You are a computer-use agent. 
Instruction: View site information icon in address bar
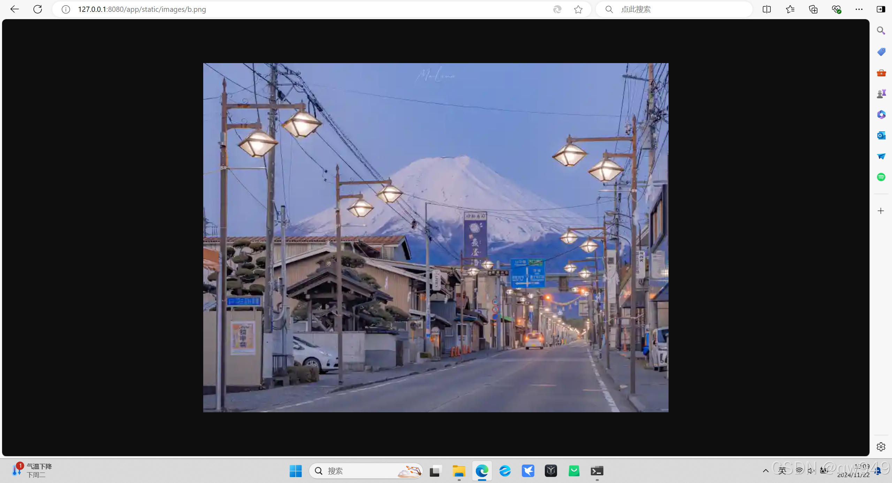(66, 9)
